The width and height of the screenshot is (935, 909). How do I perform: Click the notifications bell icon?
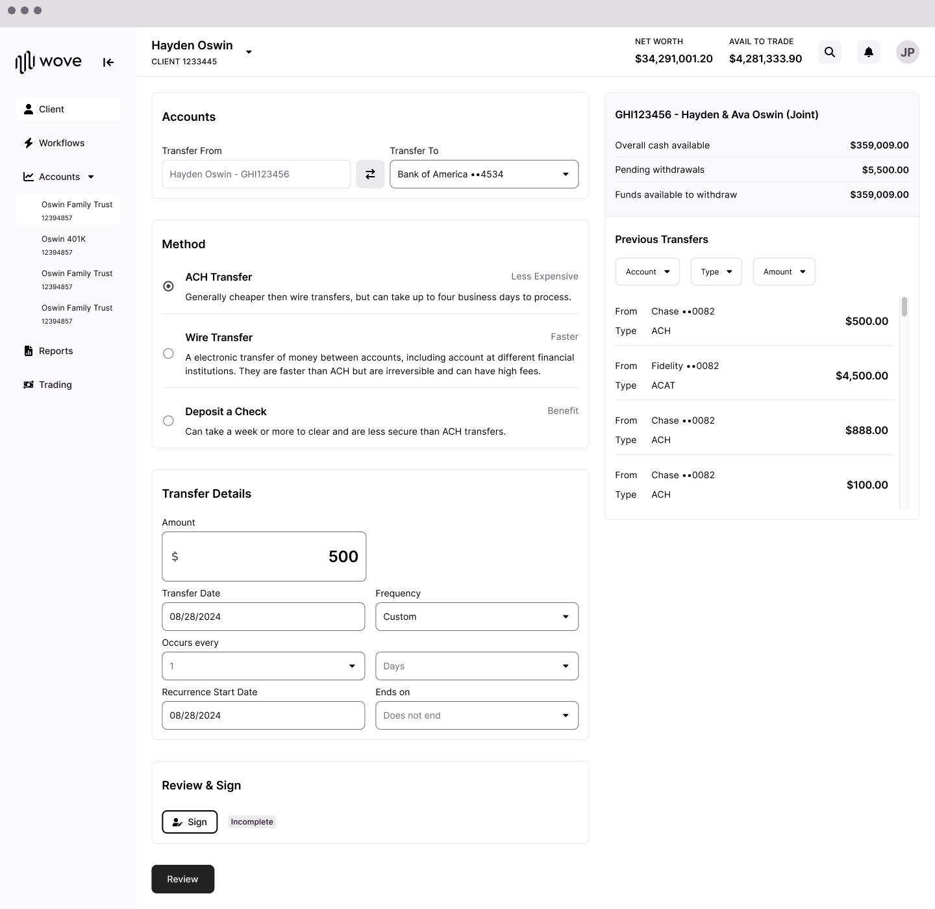click(x=868, y=52)
